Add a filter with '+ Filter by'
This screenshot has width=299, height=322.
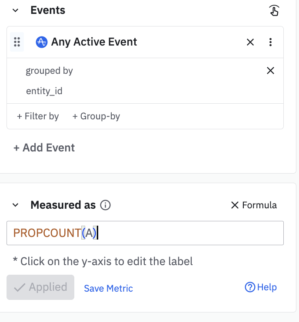(38, 116)
